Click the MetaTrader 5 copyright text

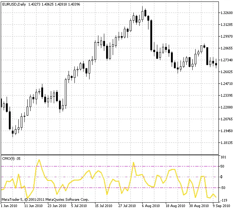point(45,199)
